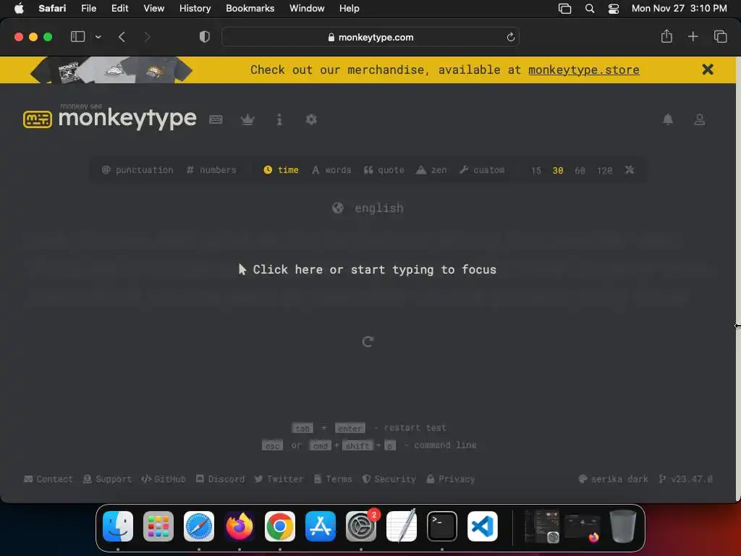Open the keyboard start-test icon in header
Screen dimensions: 741x556
coord(216,119)
